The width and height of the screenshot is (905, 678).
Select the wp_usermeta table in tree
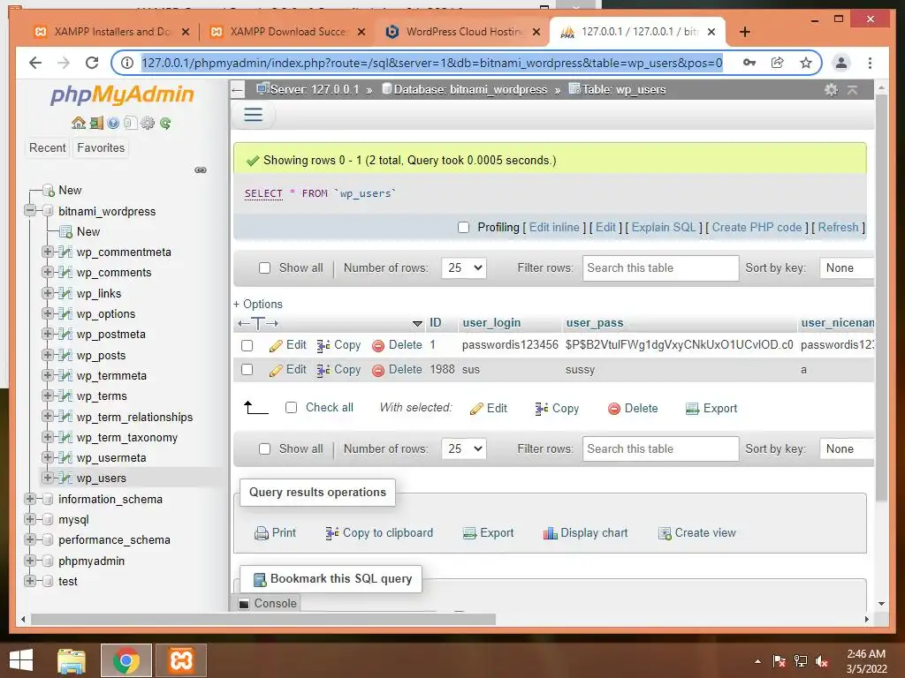pos(111,458)
